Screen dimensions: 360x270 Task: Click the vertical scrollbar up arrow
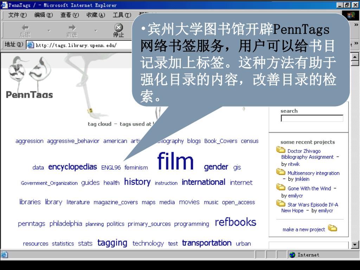(355, 57)
